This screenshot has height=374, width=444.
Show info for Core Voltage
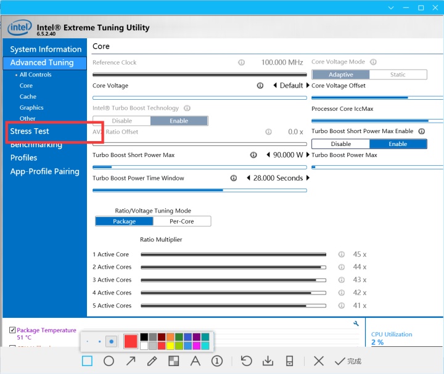tap(260, 86)
